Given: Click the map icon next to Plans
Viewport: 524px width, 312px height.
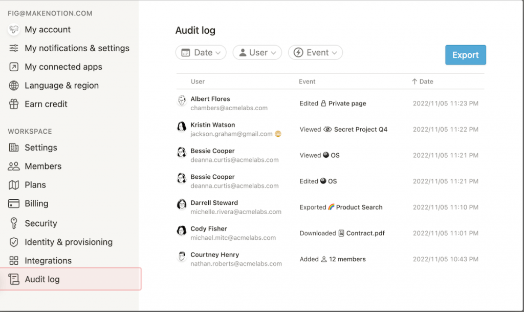Looking at the screenshot, I should tap(14, 185).
